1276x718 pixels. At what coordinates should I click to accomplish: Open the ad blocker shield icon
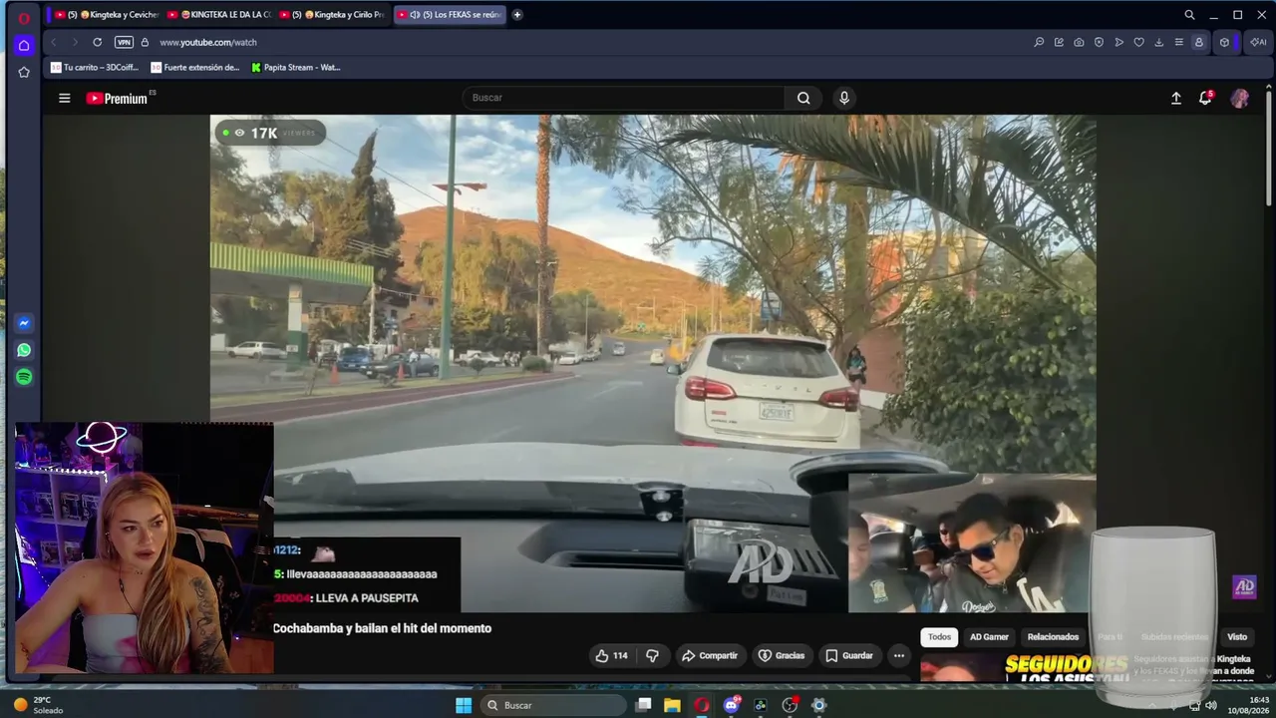1099,42
